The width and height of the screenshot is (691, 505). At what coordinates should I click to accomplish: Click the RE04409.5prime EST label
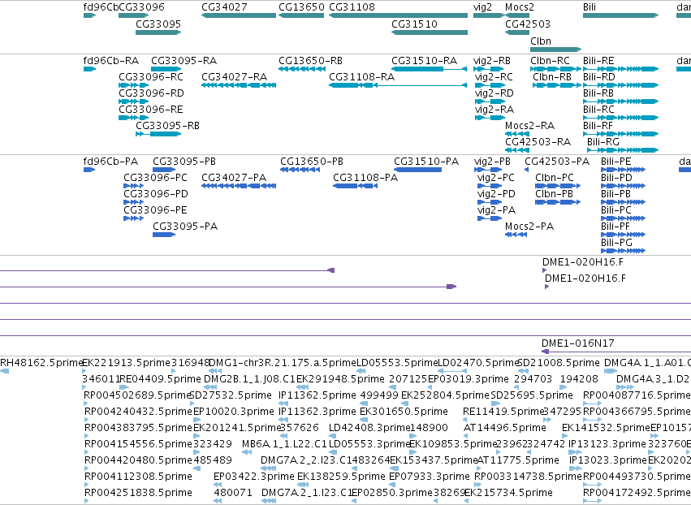160,379
